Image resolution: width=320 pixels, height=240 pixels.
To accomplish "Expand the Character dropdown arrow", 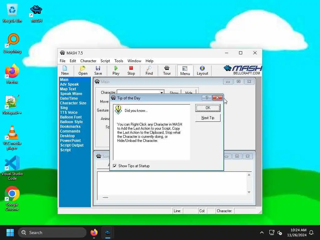I will coord(162,92).
